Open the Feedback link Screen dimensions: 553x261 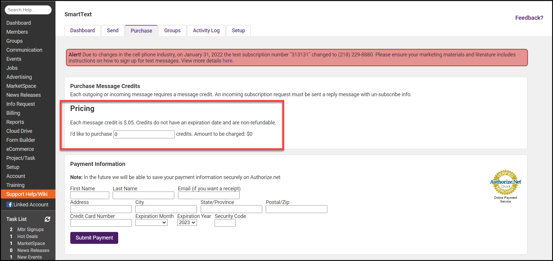[x=529, y=18]
